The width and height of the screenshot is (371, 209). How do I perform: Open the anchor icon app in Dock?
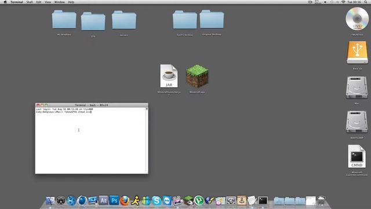(x=242, y=200)
